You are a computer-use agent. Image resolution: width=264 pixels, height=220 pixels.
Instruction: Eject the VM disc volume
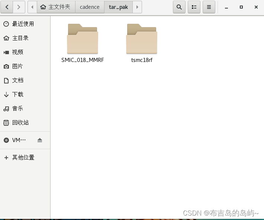pyautogui.click(x=40, y=140)
